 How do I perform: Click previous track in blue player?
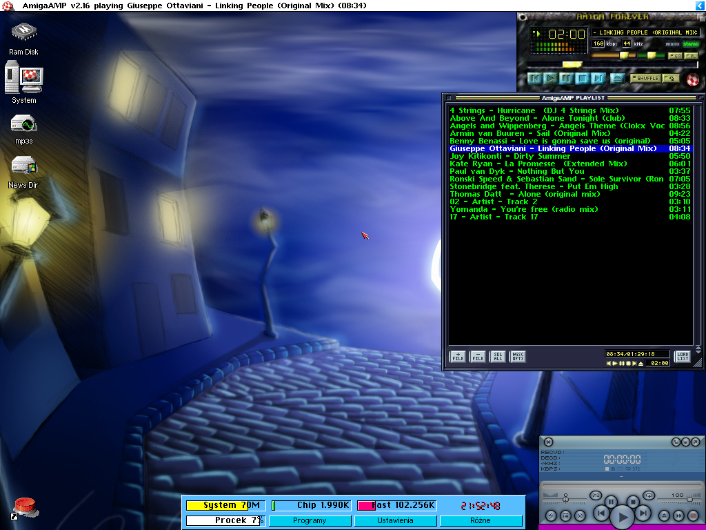tap(601, 513)
